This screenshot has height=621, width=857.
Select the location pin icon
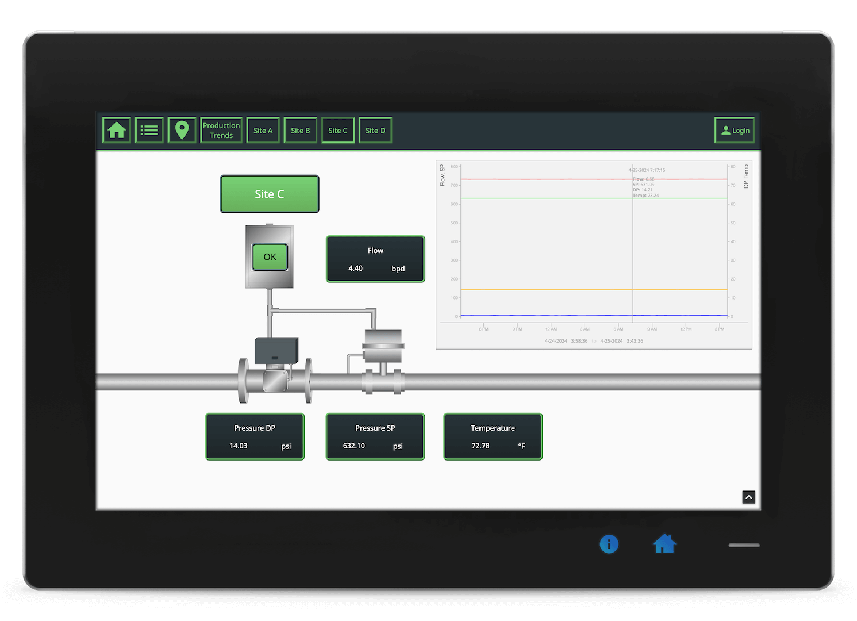[182, 130]
